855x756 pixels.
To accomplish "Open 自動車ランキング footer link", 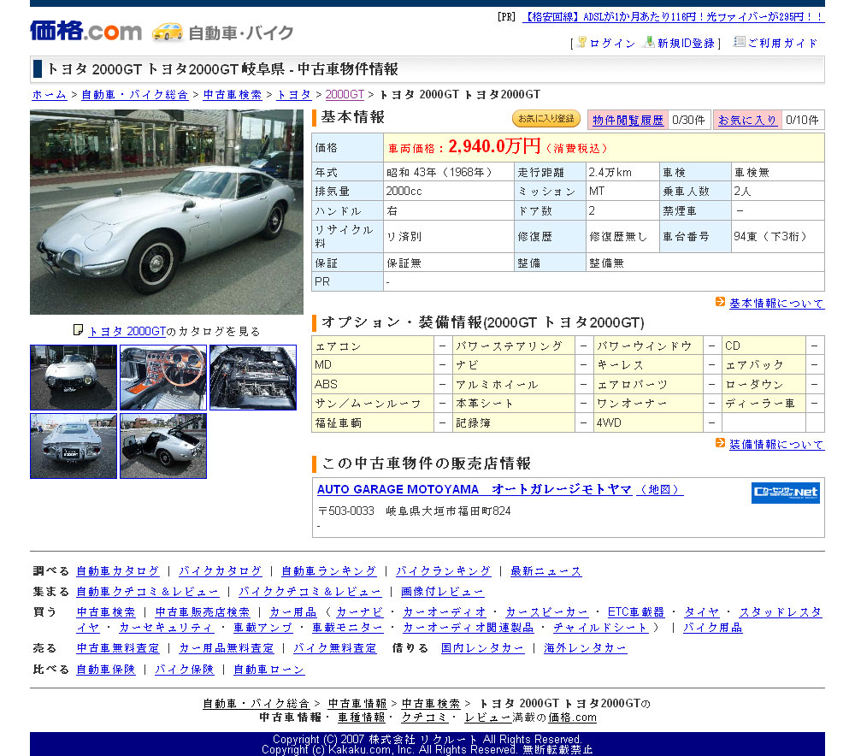I will pyautogui.click(x=329, y=571).
